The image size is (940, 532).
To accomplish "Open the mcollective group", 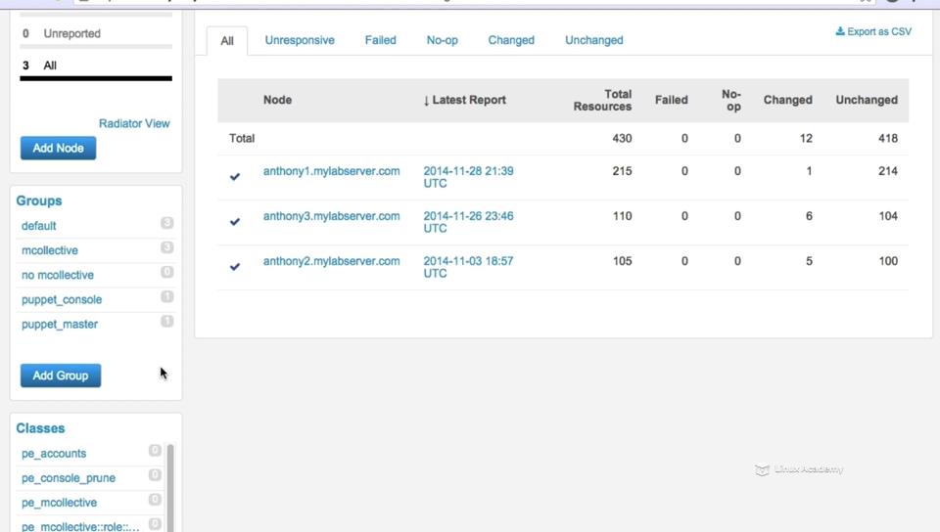I will [x=50, y=250].
